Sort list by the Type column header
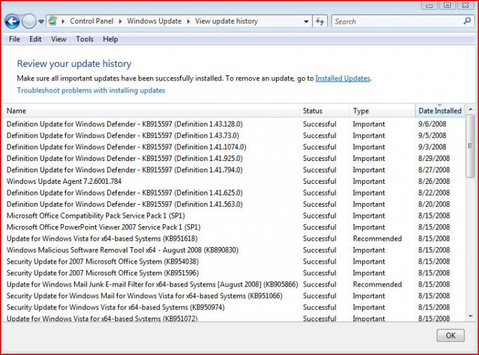This screenshot has width=479, height=355. (x=382, y=110)
